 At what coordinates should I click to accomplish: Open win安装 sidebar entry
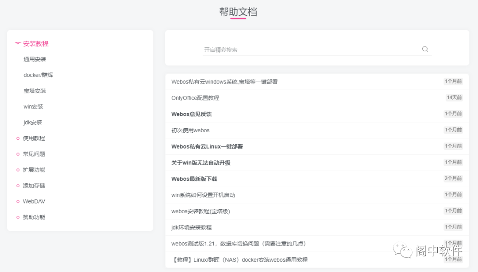pos(33,107)
